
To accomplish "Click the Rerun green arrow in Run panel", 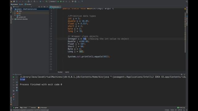I will coord(14,77).
